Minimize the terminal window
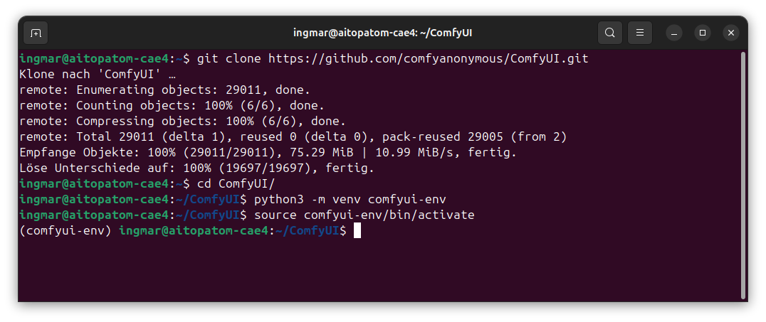Viewport: 766px width, 322px height. click(x=674, y=33)
